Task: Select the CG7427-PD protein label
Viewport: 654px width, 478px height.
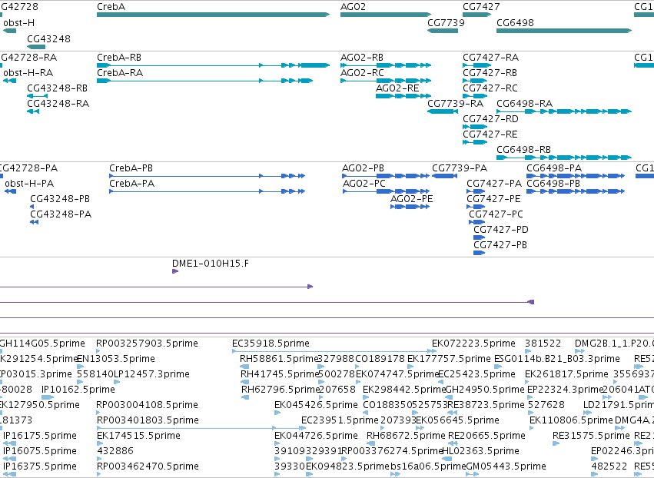Action: pyautogui.click(x=501, y=230)
